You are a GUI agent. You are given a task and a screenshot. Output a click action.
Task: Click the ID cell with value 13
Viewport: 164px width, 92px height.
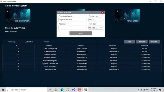pos(18,64)
